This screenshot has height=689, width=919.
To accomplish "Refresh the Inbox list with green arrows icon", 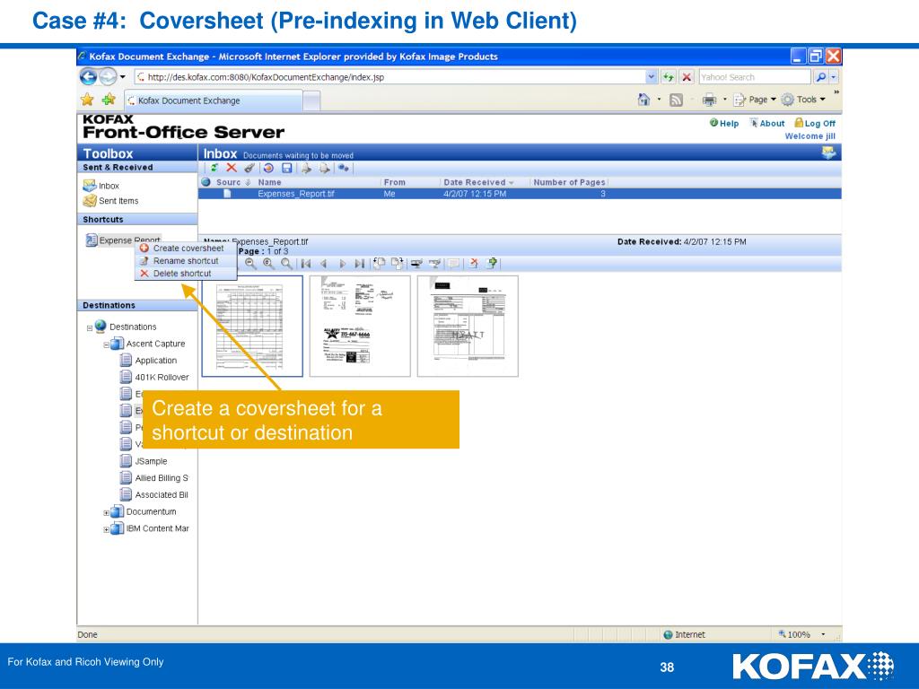I will click(x=214, y=168).
